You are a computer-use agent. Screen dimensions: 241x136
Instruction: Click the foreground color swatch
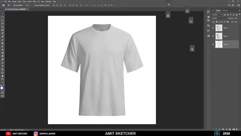coord(2,88)
